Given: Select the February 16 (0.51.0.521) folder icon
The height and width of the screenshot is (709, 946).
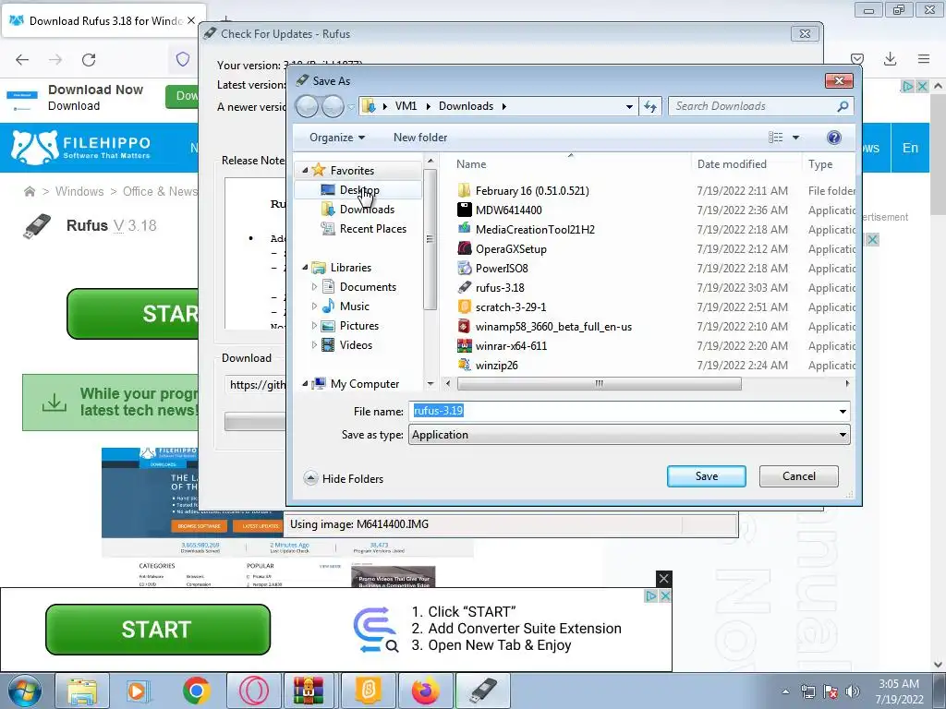Looking at the screenshot, I should [x=464, y=190].
